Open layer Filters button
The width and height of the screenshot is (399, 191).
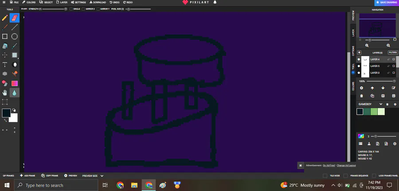click(393, 52)
